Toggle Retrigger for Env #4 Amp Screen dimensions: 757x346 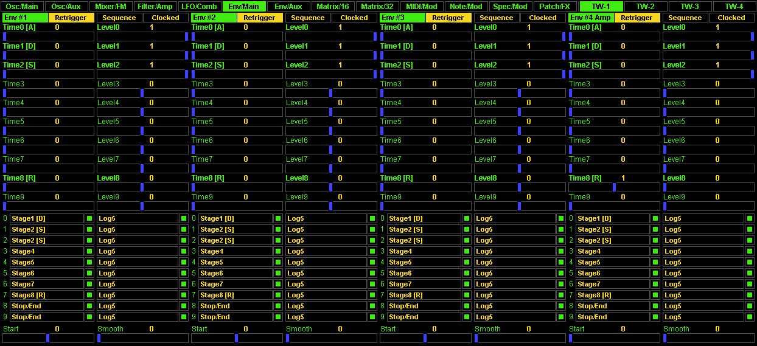tap(637, 18)
